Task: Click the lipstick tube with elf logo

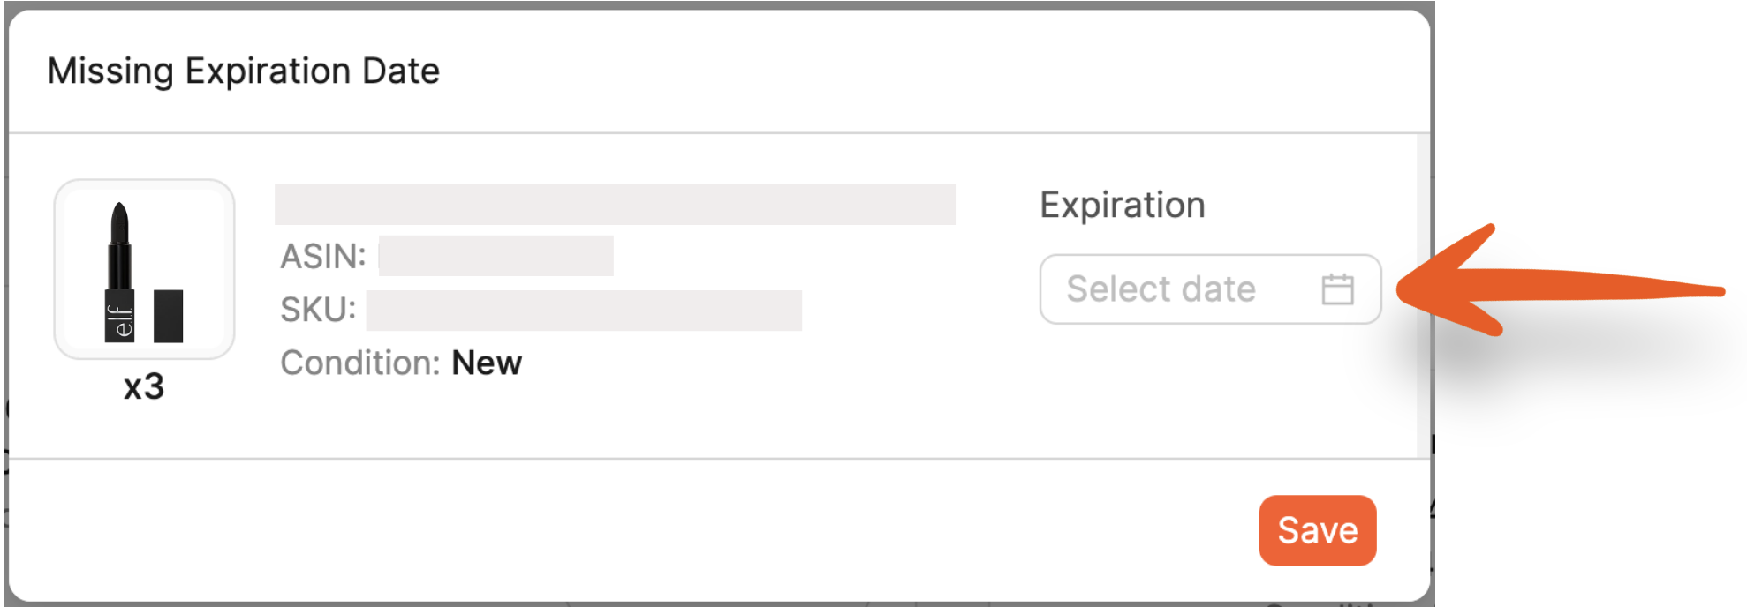Action: (x=119, y=272)
